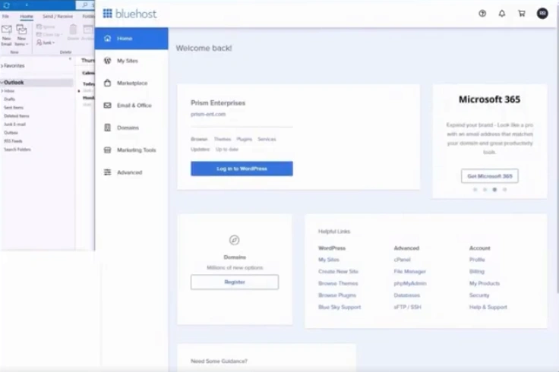Click the Plugins link in Prism Enterprises card
The height and width of the screenshot is (372, 559).
click(245, 139)
